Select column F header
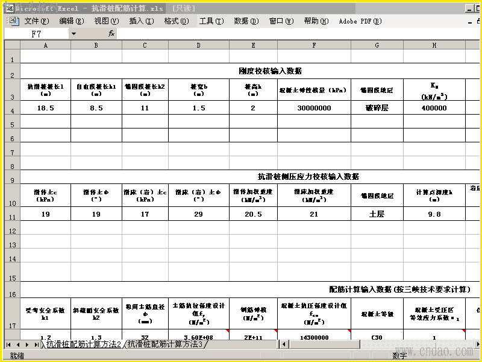The height and width of the screenshot is (362, 482). click(x=314, y=45)
